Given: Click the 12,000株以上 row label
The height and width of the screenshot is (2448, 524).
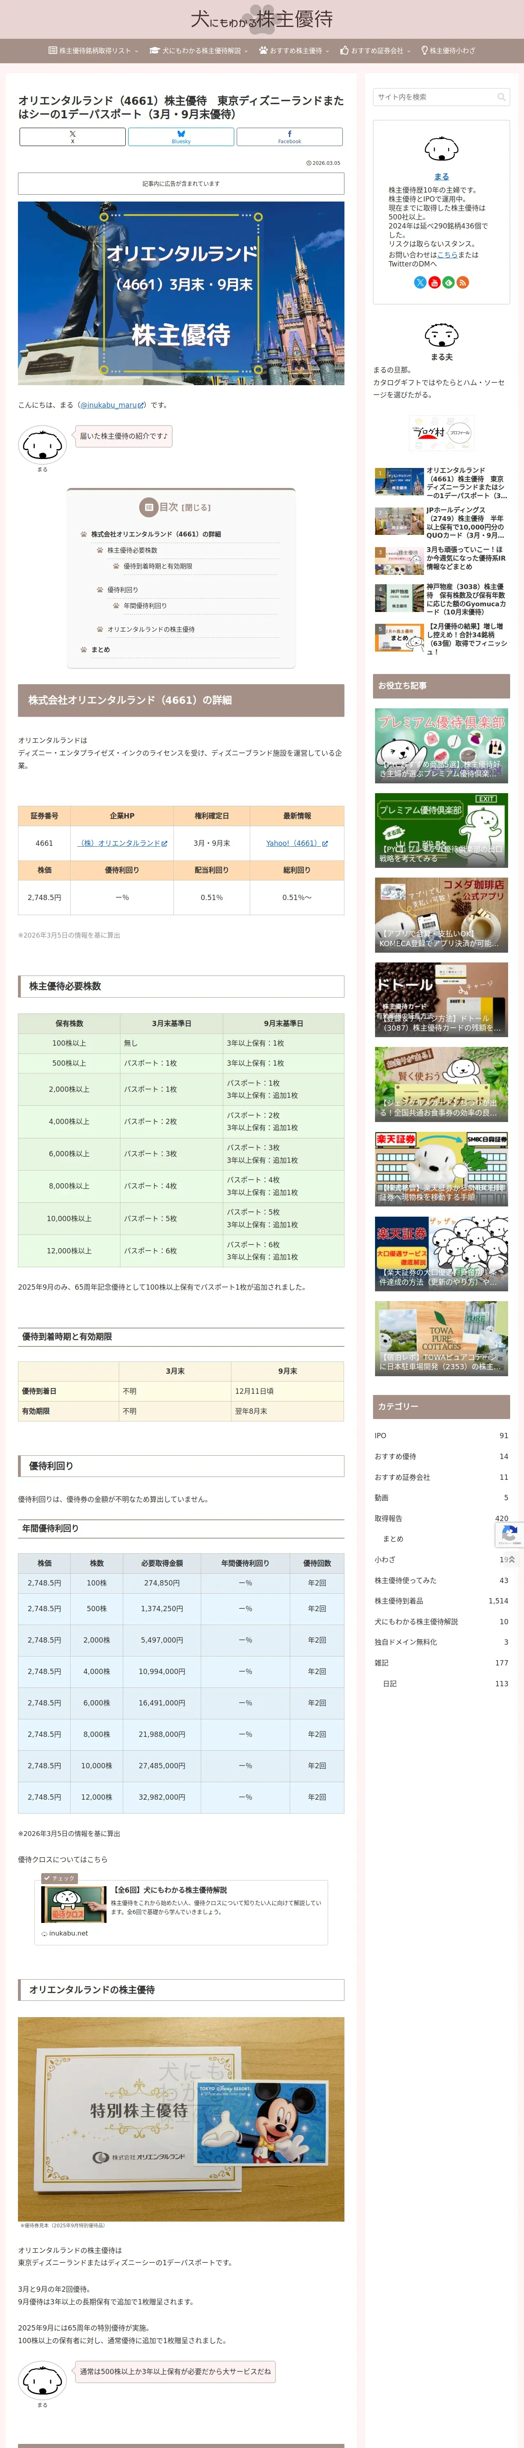Looking at the screenshot, I should click(x=69, y=1251).
